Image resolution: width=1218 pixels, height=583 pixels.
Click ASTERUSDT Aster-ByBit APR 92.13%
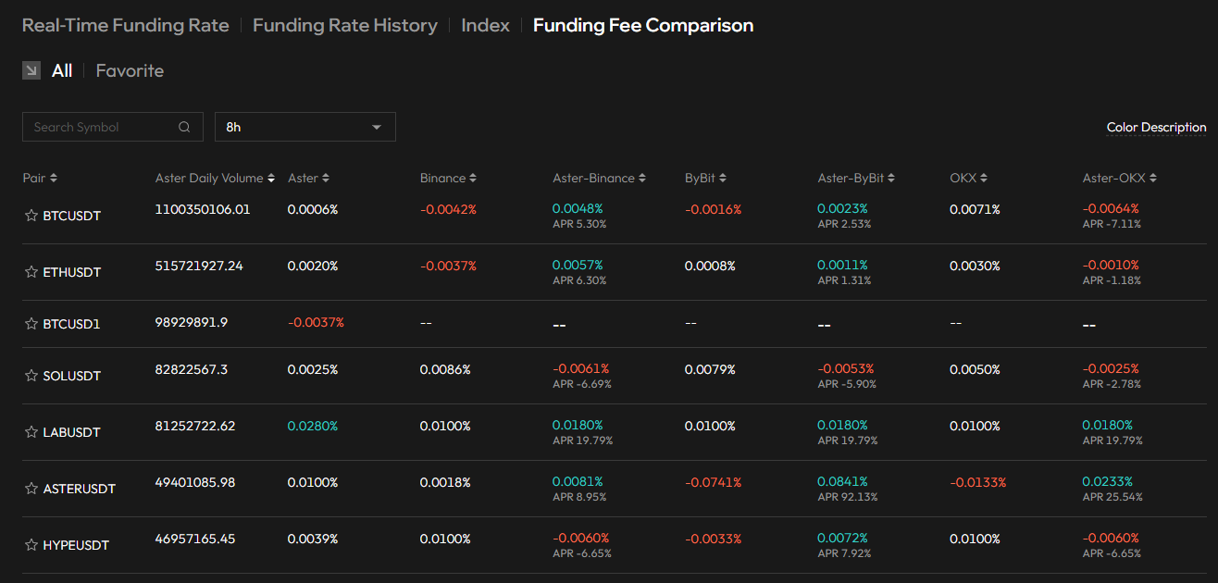coord(848,497)
